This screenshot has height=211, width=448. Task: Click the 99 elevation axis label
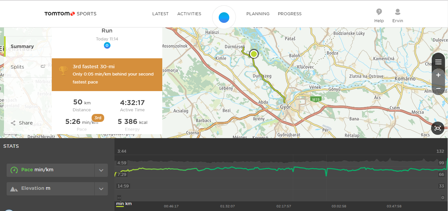pyautogui.click(x=441, y=163)
